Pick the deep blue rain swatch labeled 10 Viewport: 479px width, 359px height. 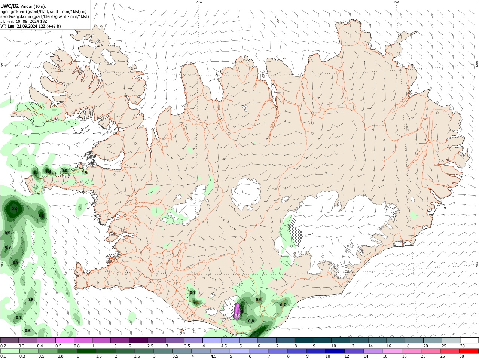(x=335, y=351)
